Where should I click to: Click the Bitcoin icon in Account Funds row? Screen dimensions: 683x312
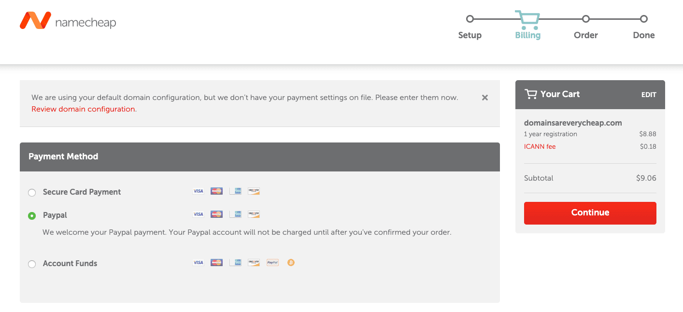tap(291, 263)
